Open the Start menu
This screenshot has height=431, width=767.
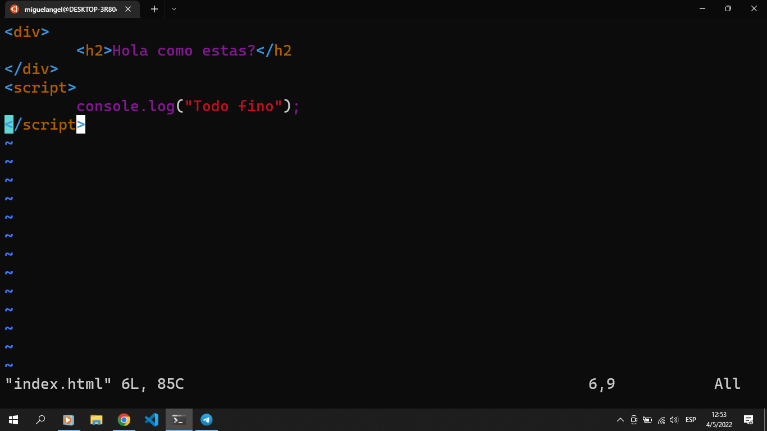click(13, 419)
